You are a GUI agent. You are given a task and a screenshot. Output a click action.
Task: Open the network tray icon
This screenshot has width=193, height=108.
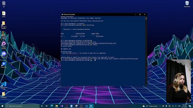173,106
